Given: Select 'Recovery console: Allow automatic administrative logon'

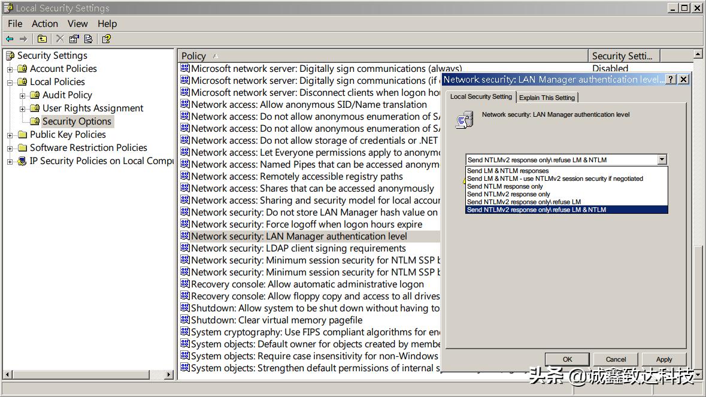Looking at the screenshot, I should [x=308, y=284].
